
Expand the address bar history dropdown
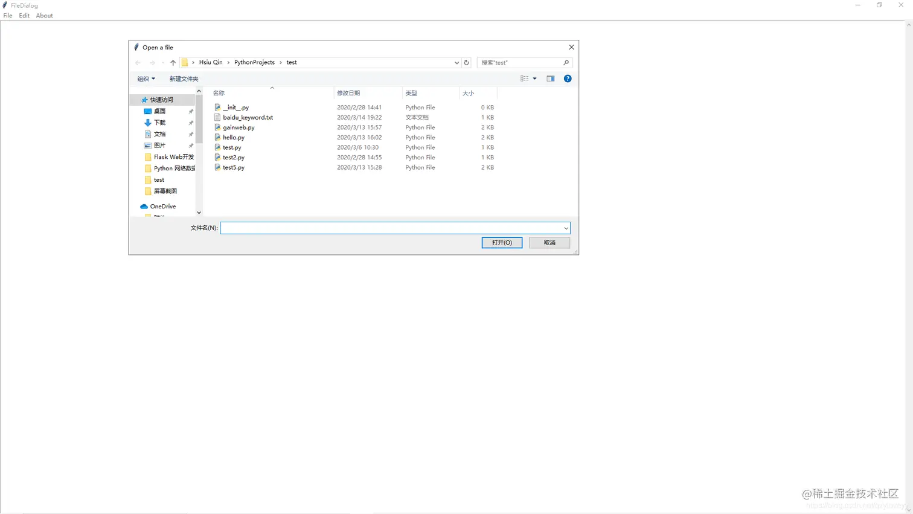click(x=456, y=63)
